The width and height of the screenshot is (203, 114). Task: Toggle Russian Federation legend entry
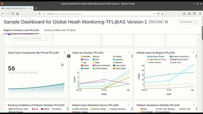click(101, 66)
